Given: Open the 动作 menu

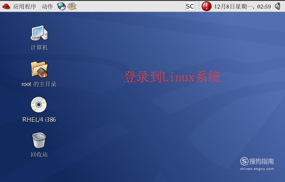Looking at the screenshot, I should [x=47, y=7].
